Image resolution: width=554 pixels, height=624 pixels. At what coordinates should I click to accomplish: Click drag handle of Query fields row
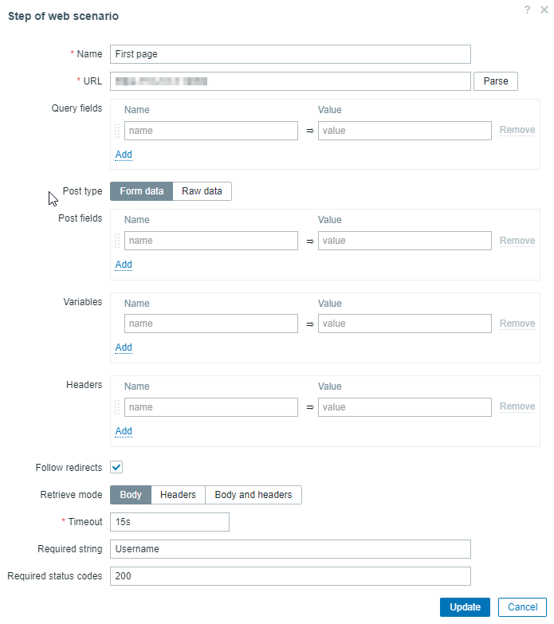(117, 131)
